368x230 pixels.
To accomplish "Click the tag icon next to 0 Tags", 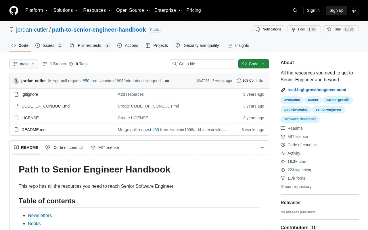I will tap(71, 64).
